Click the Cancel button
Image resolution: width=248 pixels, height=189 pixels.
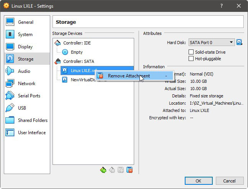point(230,181)
